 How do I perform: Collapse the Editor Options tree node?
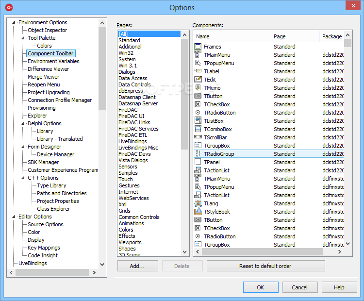click(14, 217)
